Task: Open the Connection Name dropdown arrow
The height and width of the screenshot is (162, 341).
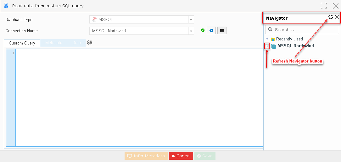Action: click(191, 31)
